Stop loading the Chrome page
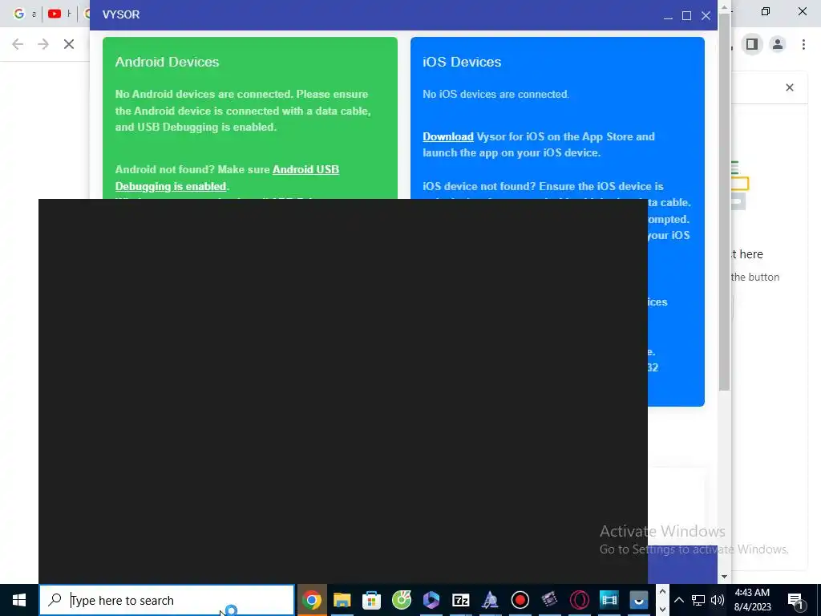Screen dimensions: 821x616 (69, 44)
